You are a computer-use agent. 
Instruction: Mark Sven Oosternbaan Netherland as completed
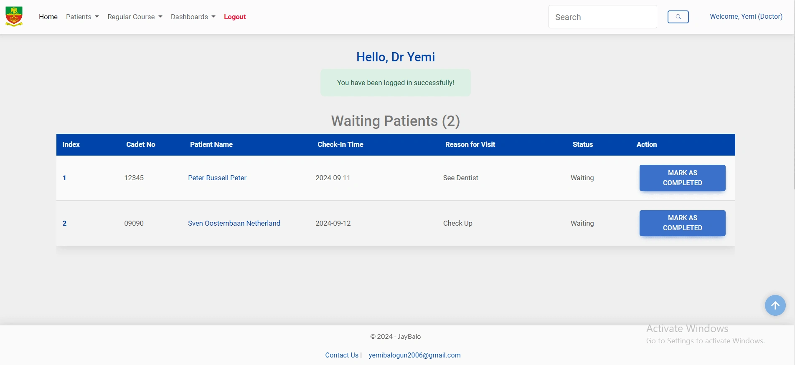click(682, 223)
